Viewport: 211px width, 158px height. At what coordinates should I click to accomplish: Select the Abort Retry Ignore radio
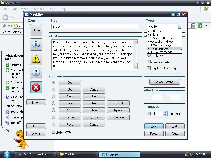(54, 110)
